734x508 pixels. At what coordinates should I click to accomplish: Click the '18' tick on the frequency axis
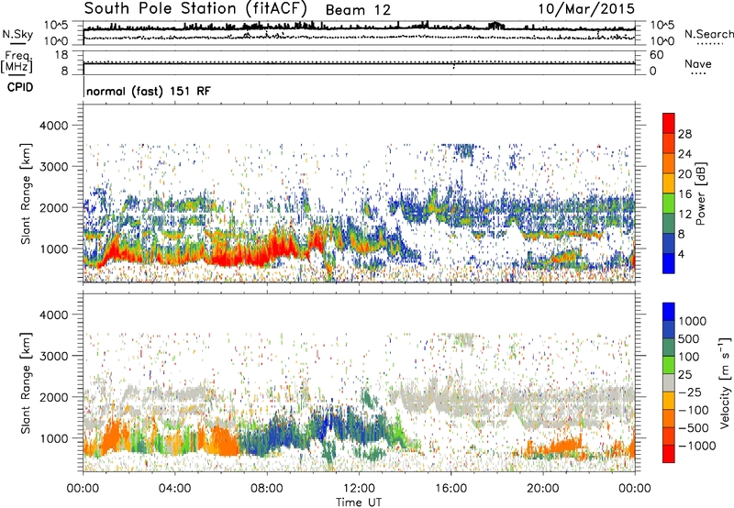[61, 55]
